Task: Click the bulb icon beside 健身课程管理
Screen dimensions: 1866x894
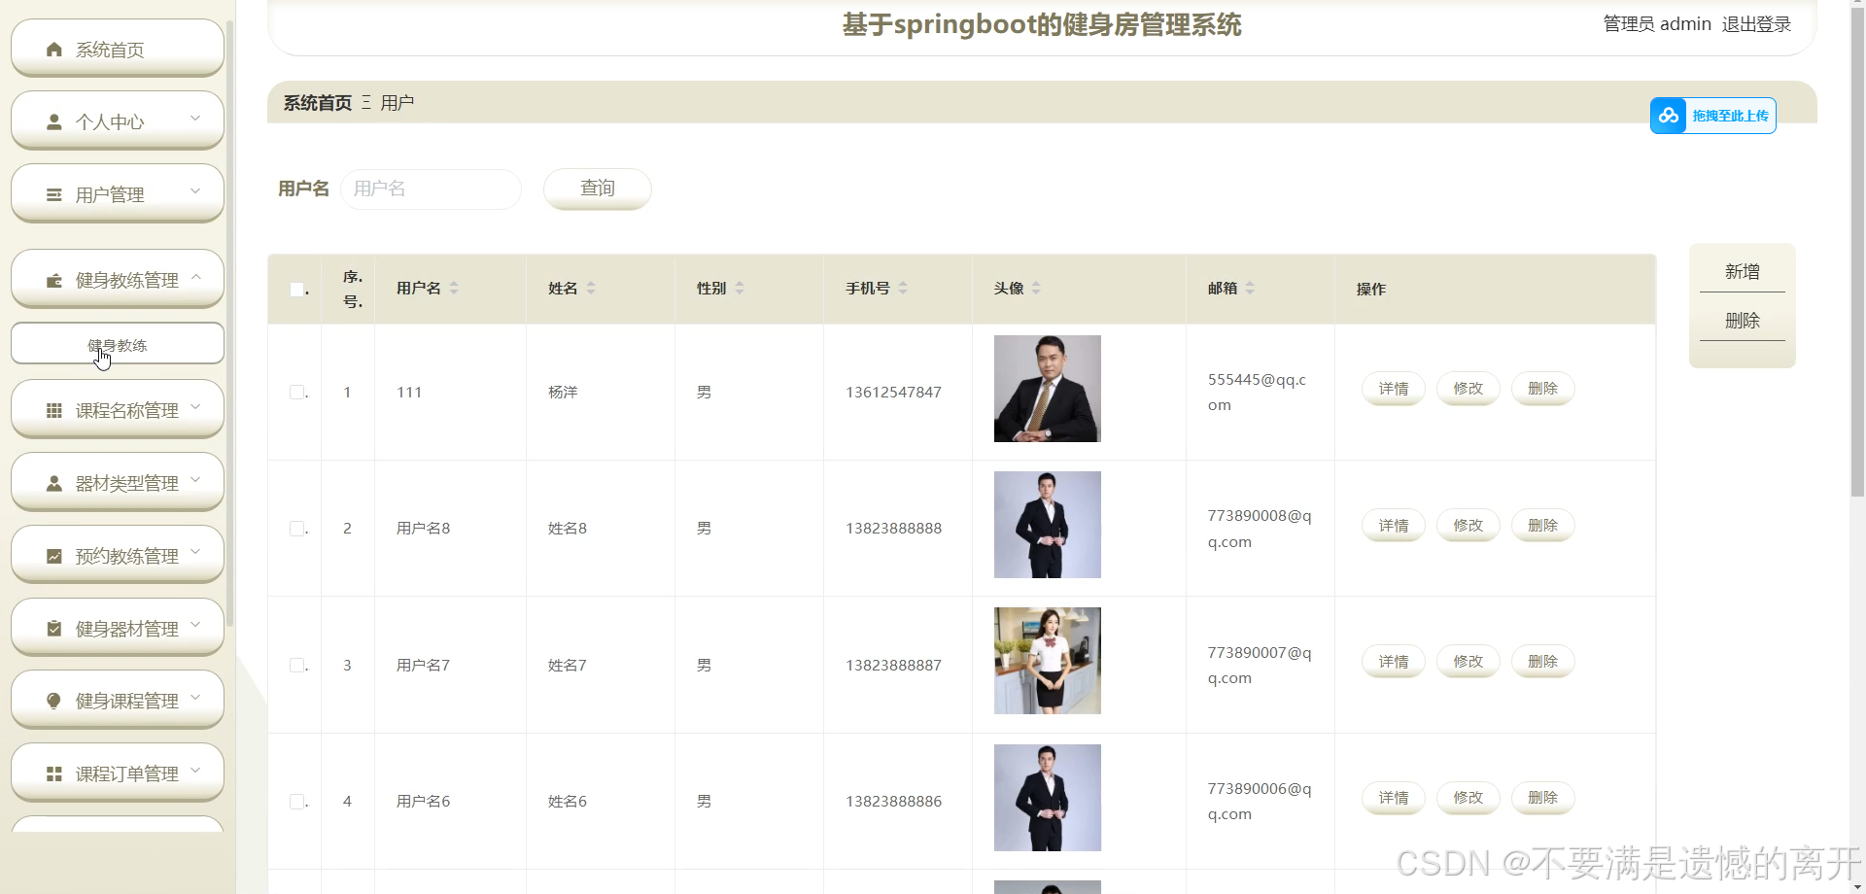Action: coord(54,702)
